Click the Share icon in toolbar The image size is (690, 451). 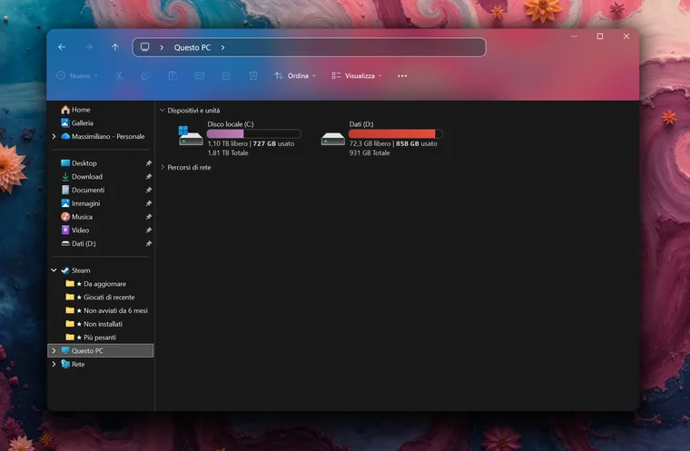point(226,75)
